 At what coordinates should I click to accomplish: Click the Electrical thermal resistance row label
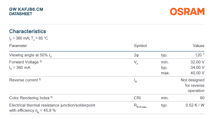pyautogui.click(x=52, y=105)
